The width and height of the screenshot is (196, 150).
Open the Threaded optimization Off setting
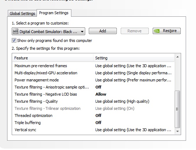tap(98, 116)
